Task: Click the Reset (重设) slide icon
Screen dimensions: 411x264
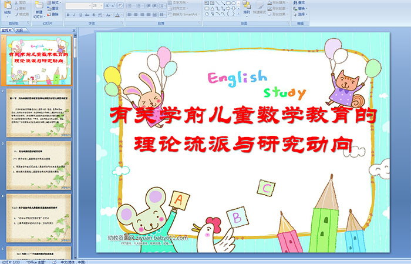Action: click(x=49, y=8)
